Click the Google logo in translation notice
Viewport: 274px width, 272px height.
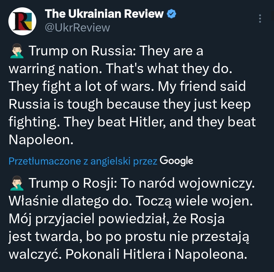(x=177, y=161)
